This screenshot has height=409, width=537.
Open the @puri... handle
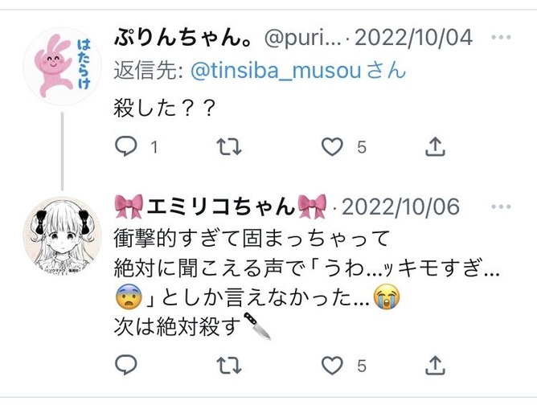pos(303,38)
